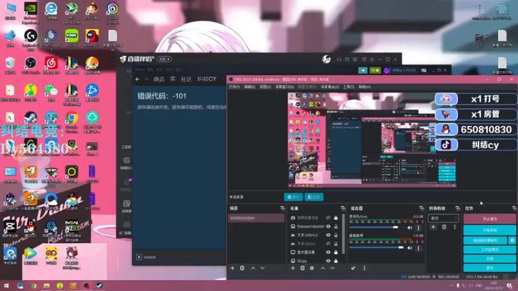
Task: Open OBS 工具(T) menu
Action: (x=348, y=87)
